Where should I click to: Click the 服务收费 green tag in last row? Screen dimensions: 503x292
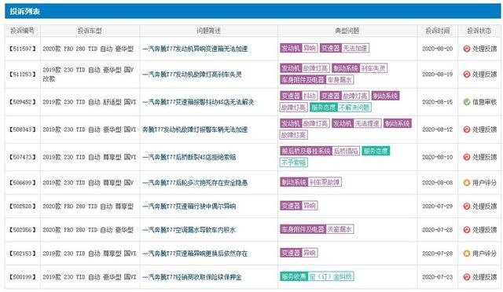[294, 276]
